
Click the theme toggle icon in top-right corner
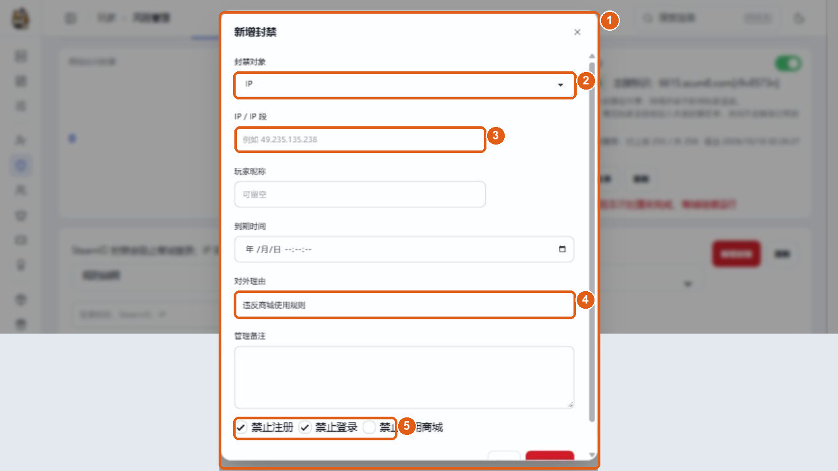pyautogui.click(x=799, y=18)
